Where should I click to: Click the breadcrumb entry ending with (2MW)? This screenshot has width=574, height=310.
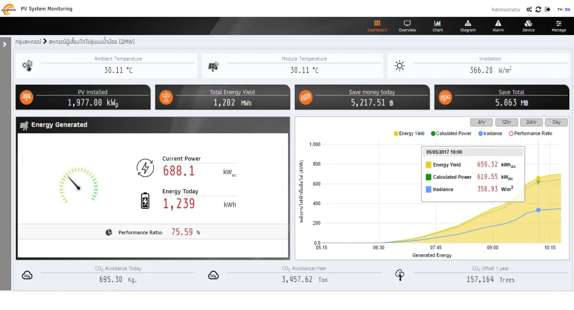coord(91,42)
